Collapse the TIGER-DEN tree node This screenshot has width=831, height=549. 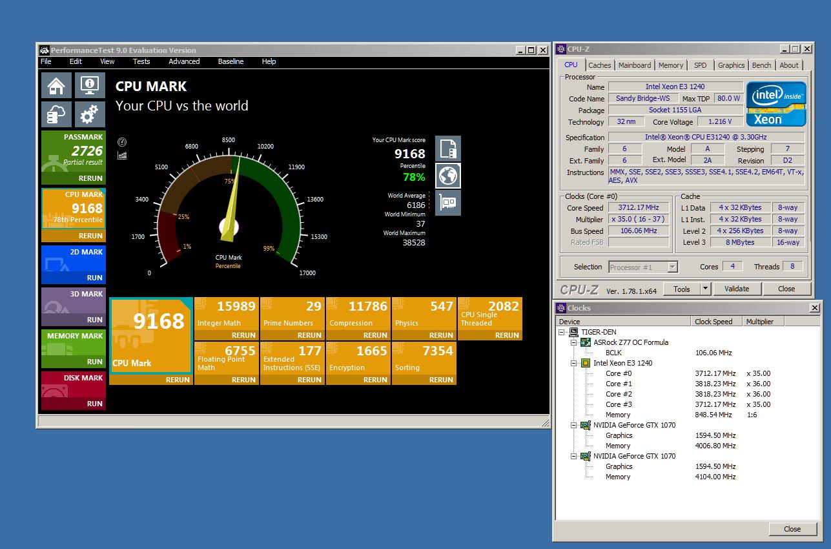point(562,332)
